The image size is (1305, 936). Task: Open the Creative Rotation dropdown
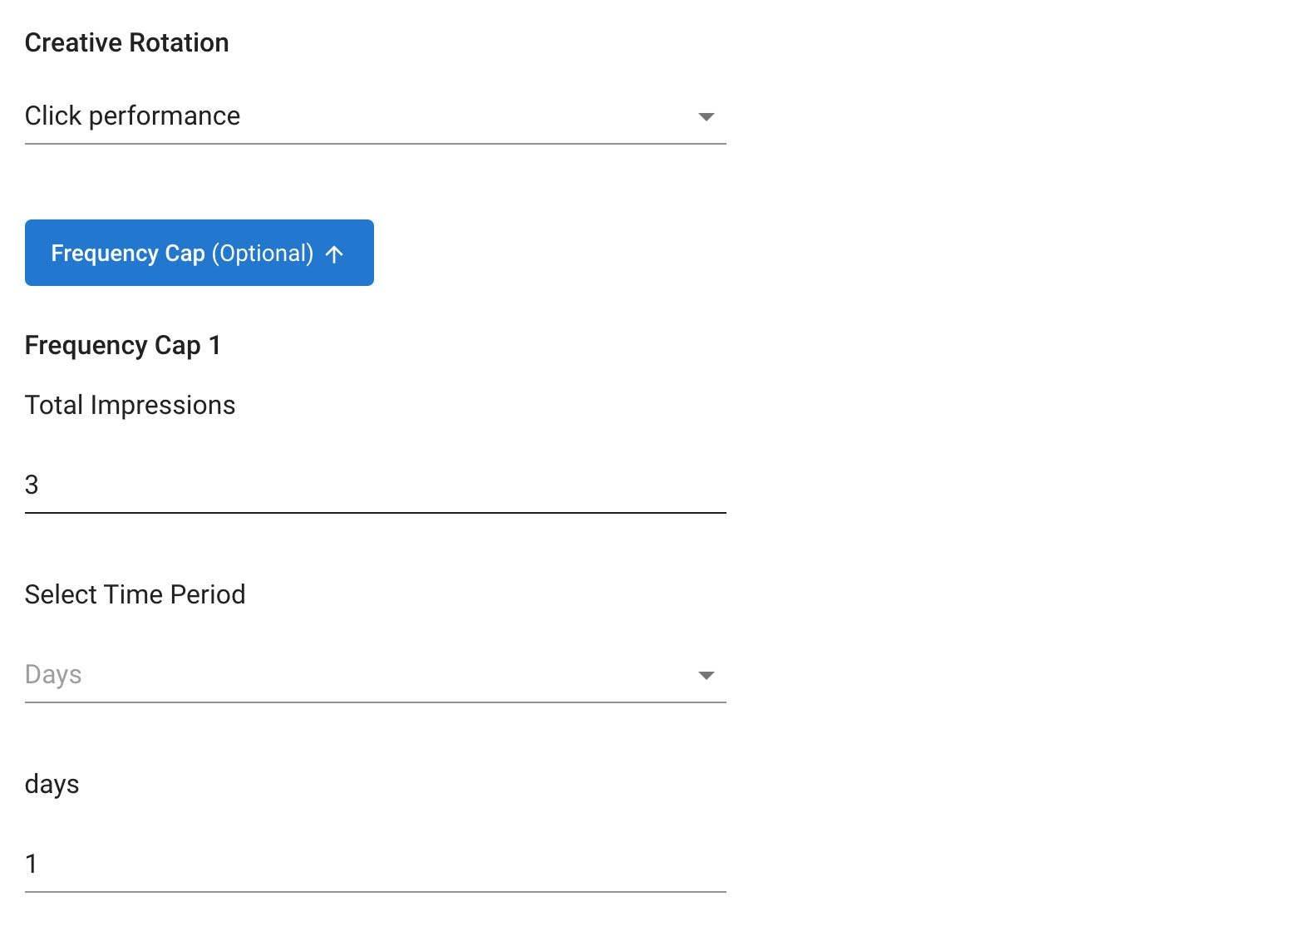(374, 116)
